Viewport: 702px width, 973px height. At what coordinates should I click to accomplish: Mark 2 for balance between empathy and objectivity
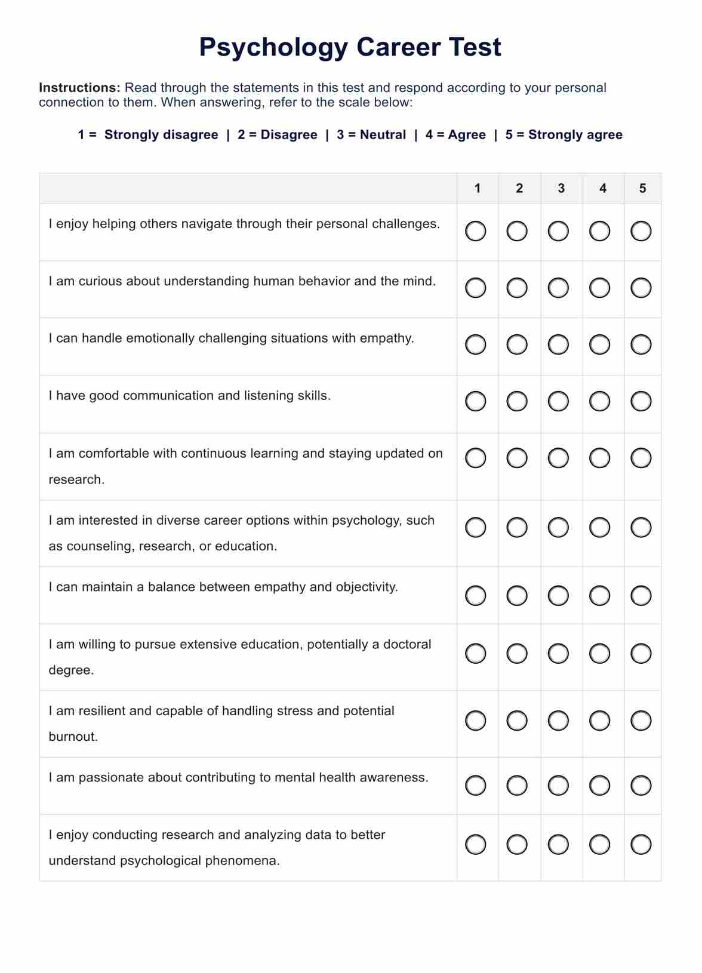tap(517, 595)
